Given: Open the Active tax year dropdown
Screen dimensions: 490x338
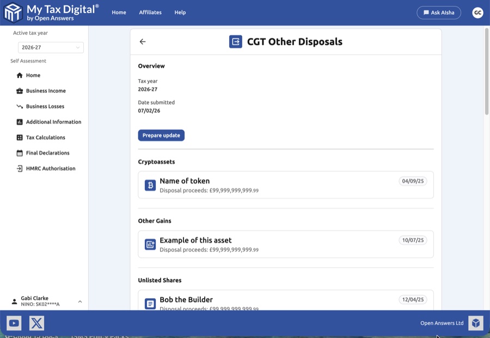Looking at the screenshot, I should 51,47.
